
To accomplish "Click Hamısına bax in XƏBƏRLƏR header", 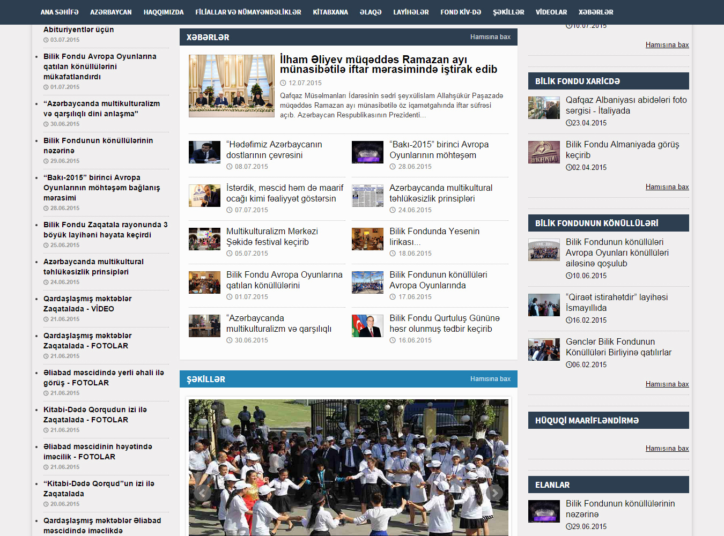I will point(490,37).
